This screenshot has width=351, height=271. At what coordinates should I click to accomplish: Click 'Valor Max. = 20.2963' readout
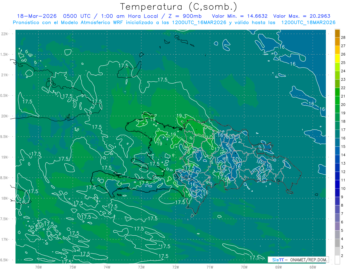[302, 16]
